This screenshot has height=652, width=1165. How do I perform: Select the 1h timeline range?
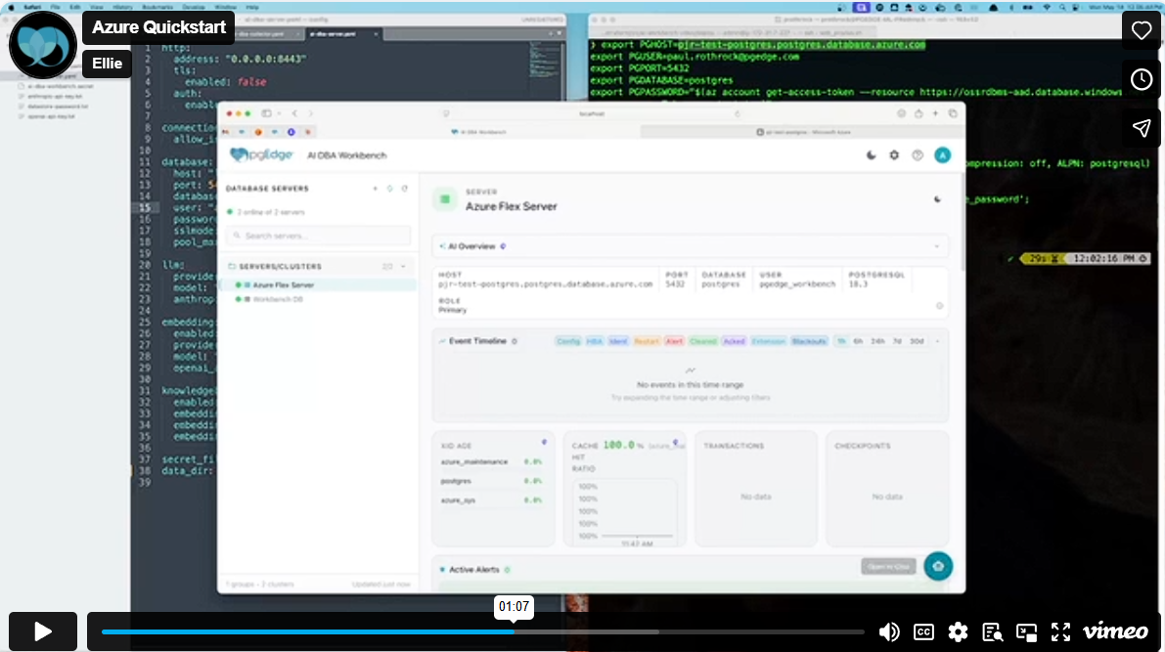tap(841, 341)
